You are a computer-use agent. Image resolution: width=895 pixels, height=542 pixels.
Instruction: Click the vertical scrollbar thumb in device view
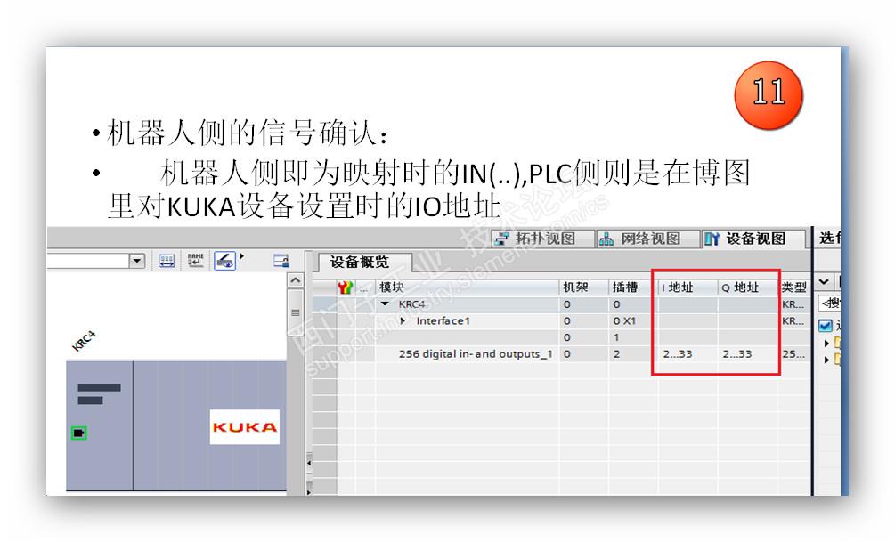295,312
